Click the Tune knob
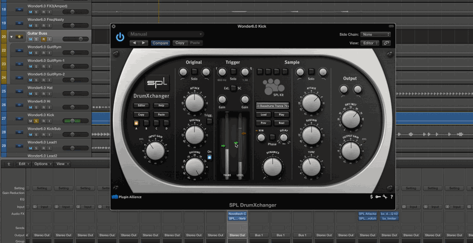 click(311, 167)
